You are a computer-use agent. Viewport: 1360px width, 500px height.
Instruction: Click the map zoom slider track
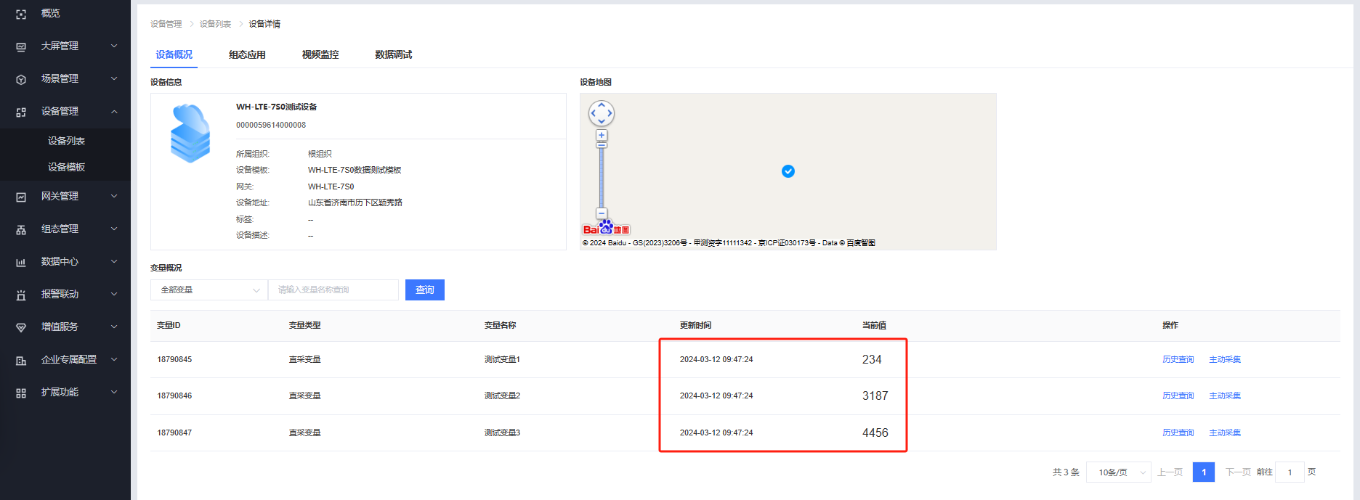pos(602,178)
